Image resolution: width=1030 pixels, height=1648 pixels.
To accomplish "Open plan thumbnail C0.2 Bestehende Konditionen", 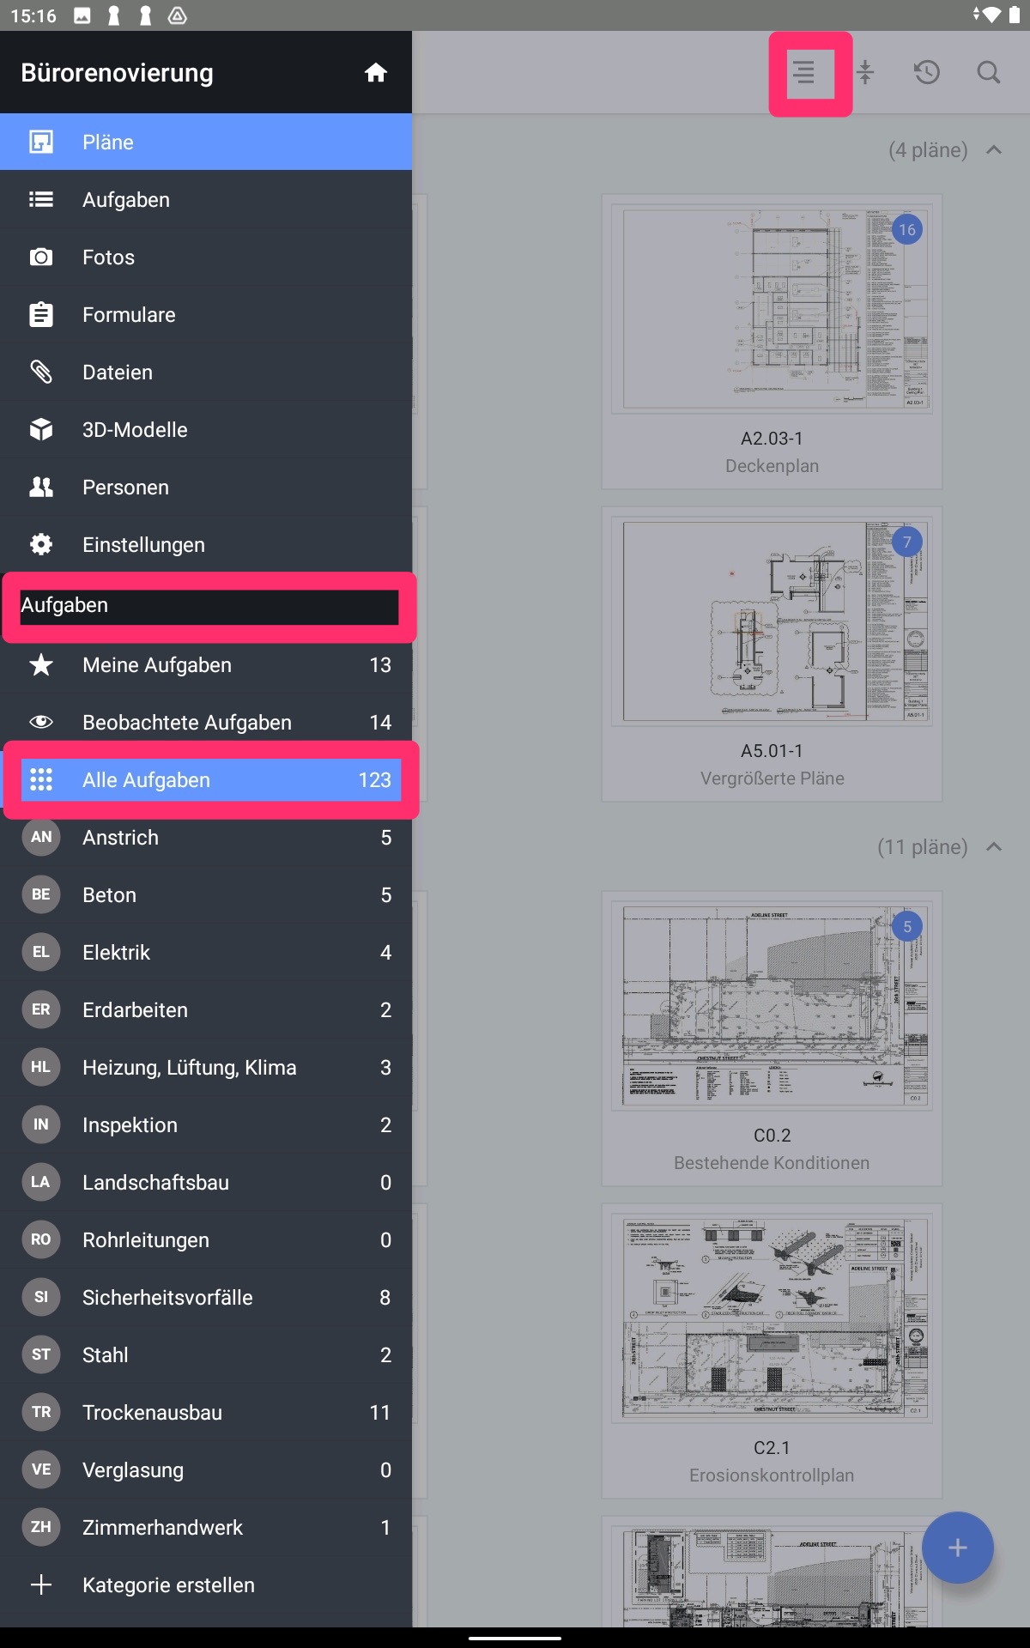I will click(x=772, y=1039).
